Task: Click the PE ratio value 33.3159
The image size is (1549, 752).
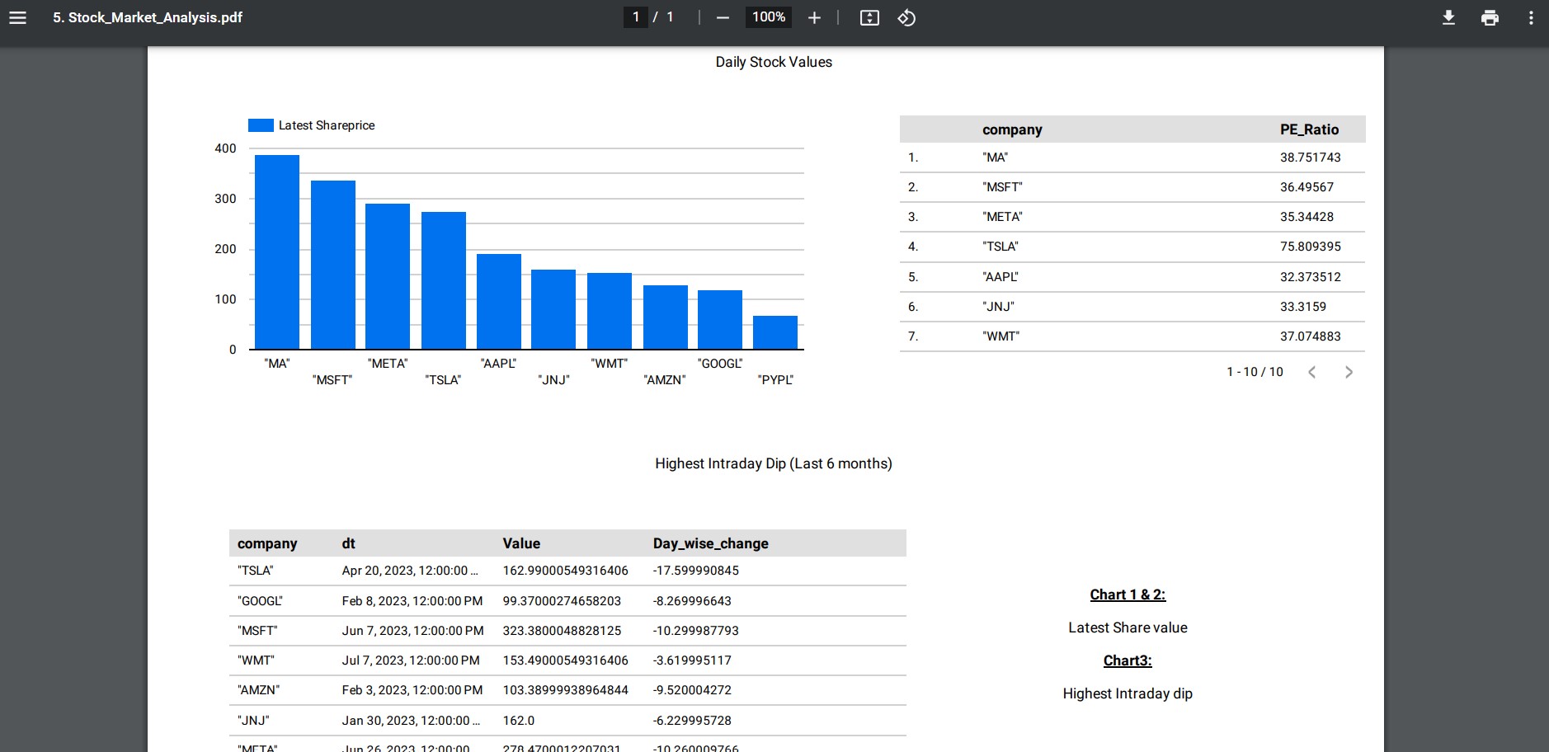Action: coord(1303,307)
